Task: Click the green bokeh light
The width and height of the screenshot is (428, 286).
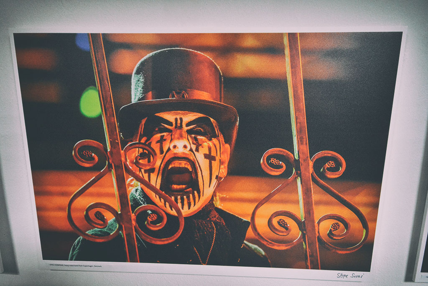Action: click(90, 102)
